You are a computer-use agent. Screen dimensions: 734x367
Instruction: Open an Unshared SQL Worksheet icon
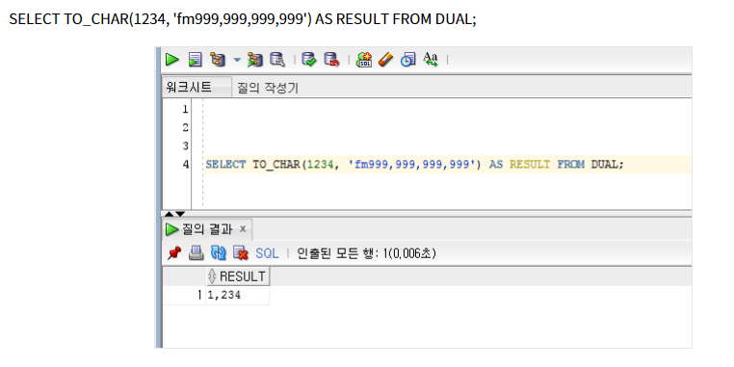pos(364,60)
